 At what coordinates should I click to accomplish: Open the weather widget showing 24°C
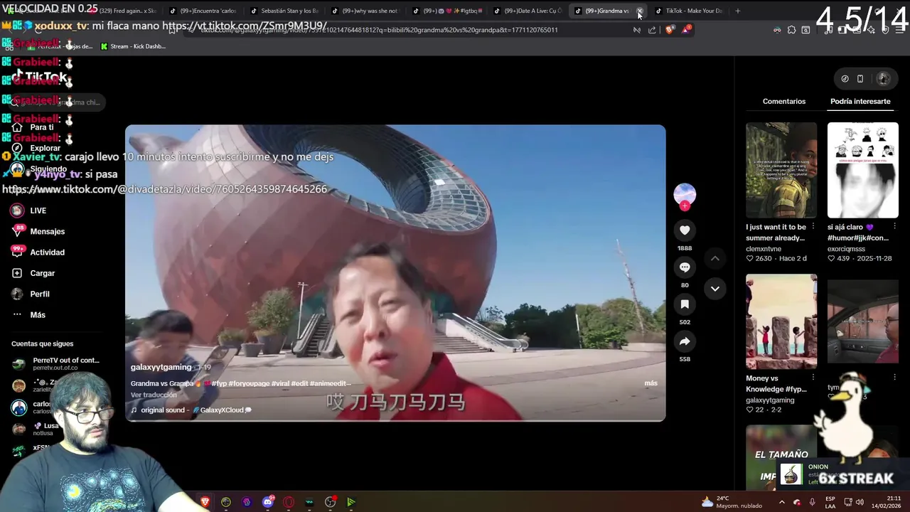(x=731, y=502)
